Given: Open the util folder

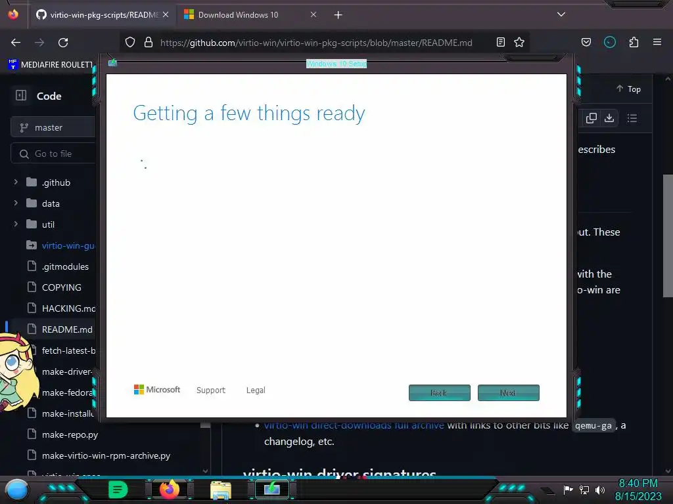Looking at the screenshot, I should pyautogui.click(x=48, y=224).
